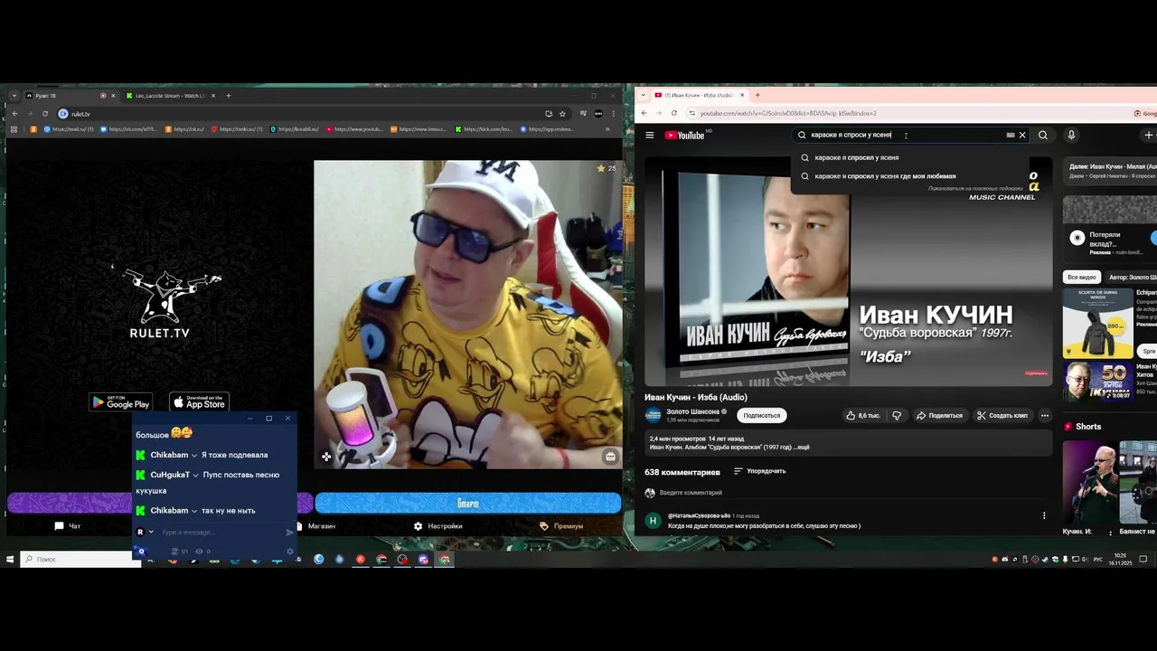Open options menu for НатальяСуворова comment
1157x651 pixels.
[x=1044, y=515]
